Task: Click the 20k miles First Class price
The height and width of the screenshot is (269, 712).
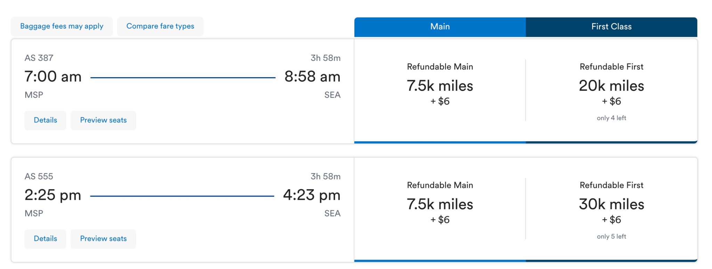Action: tap(611, 86)
